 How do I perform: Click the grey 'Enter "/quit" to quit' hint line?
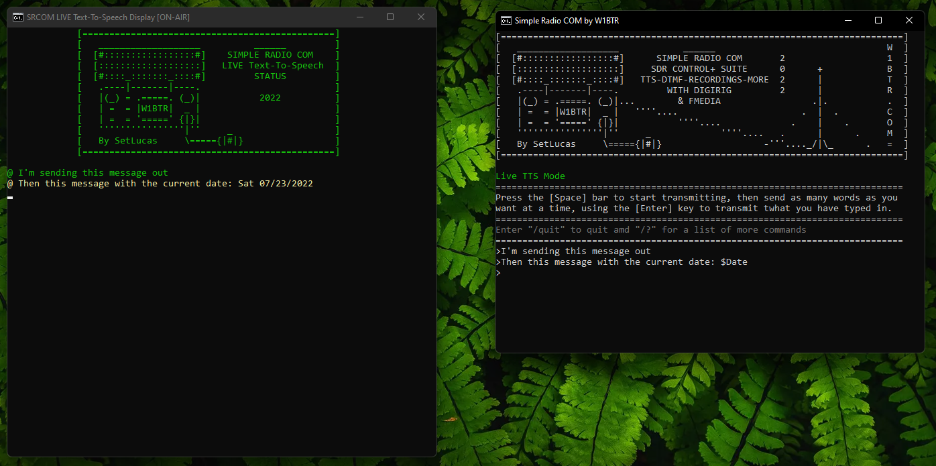tap(651, 230)
